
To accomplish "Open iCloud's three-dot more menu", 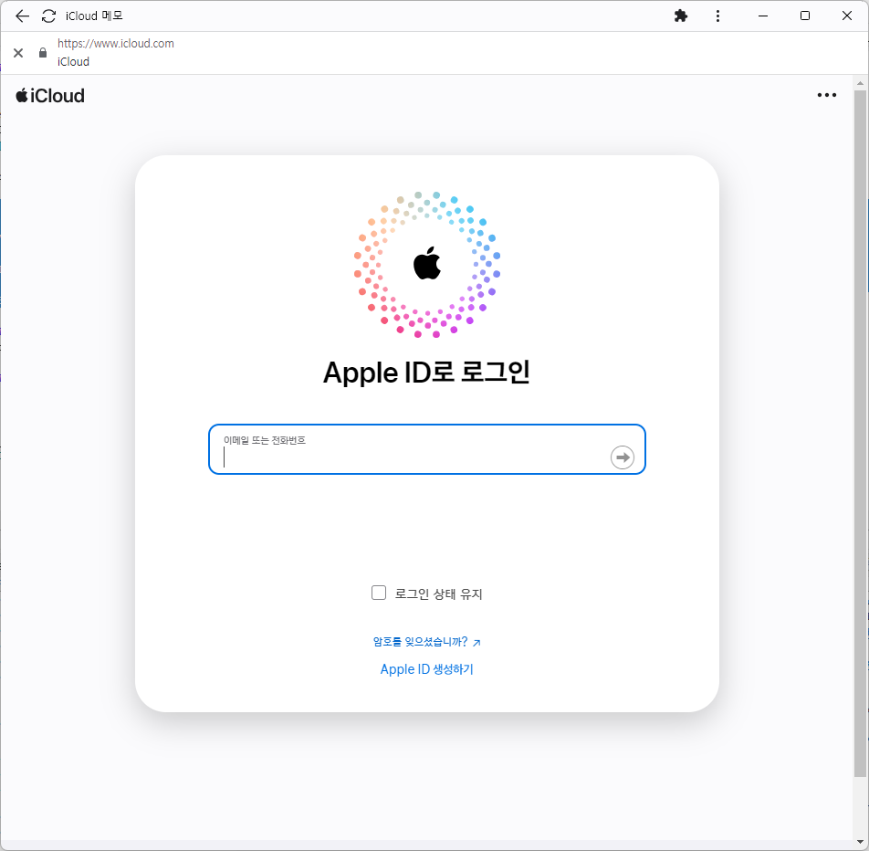I will click(x=826, y=95).
